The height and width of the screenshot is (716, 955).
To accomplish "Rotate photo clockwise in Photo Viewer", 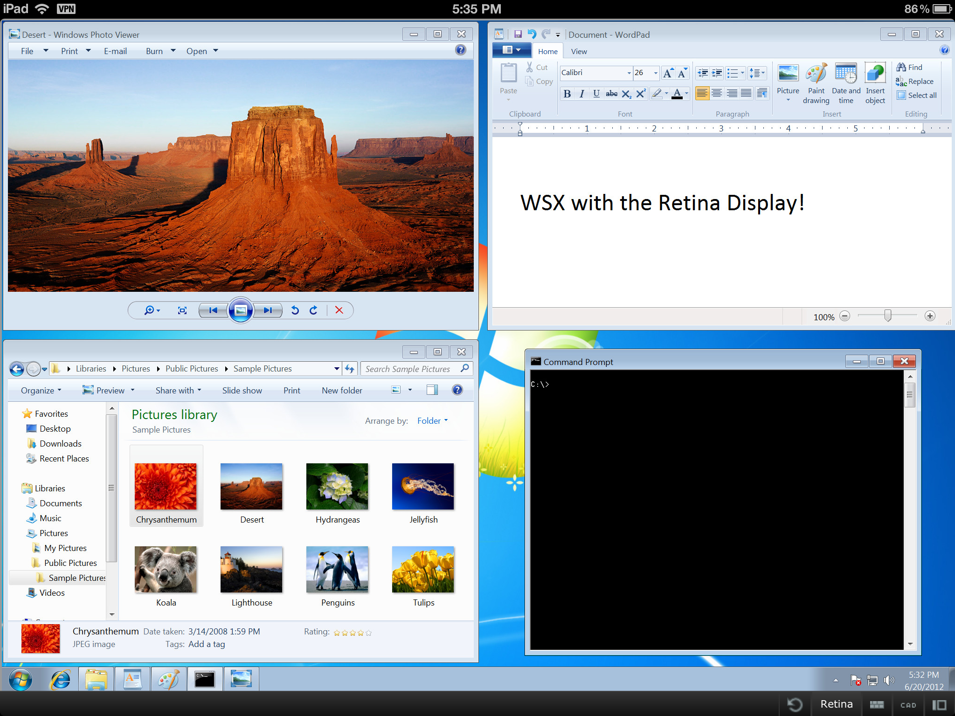I will [313, 310].
